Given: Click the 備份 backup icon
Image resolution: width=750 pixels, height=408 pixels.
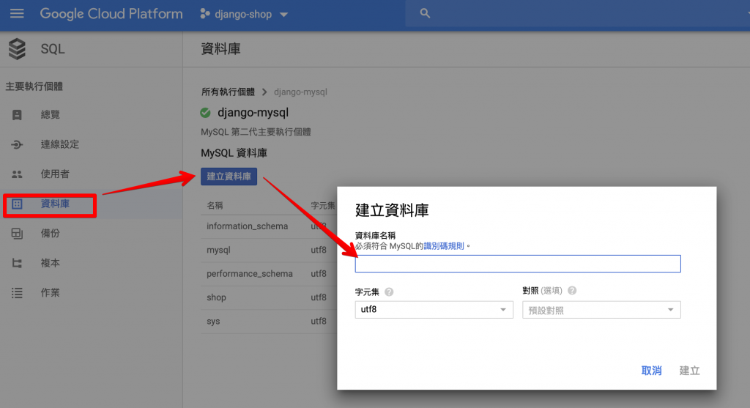Looking at the screenshot, I should click(x=17, y=234).
